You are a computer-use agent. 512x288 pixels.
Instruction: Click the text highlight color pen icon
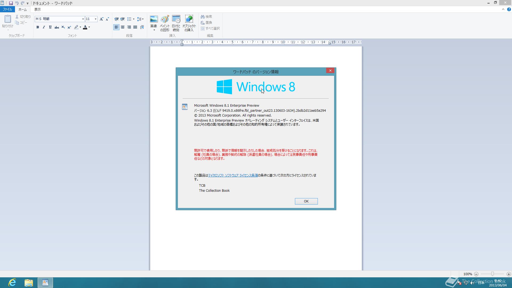[76, 27]
